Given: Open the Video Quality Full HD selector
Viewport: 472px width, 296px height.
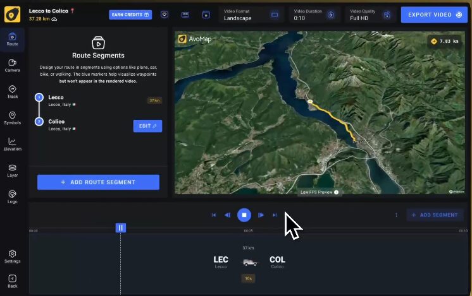Looking at the screenshot, I should coord(373,15).
